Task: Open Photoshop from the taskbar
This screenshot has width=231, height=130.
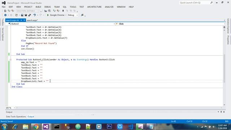Action: (109, 127)
